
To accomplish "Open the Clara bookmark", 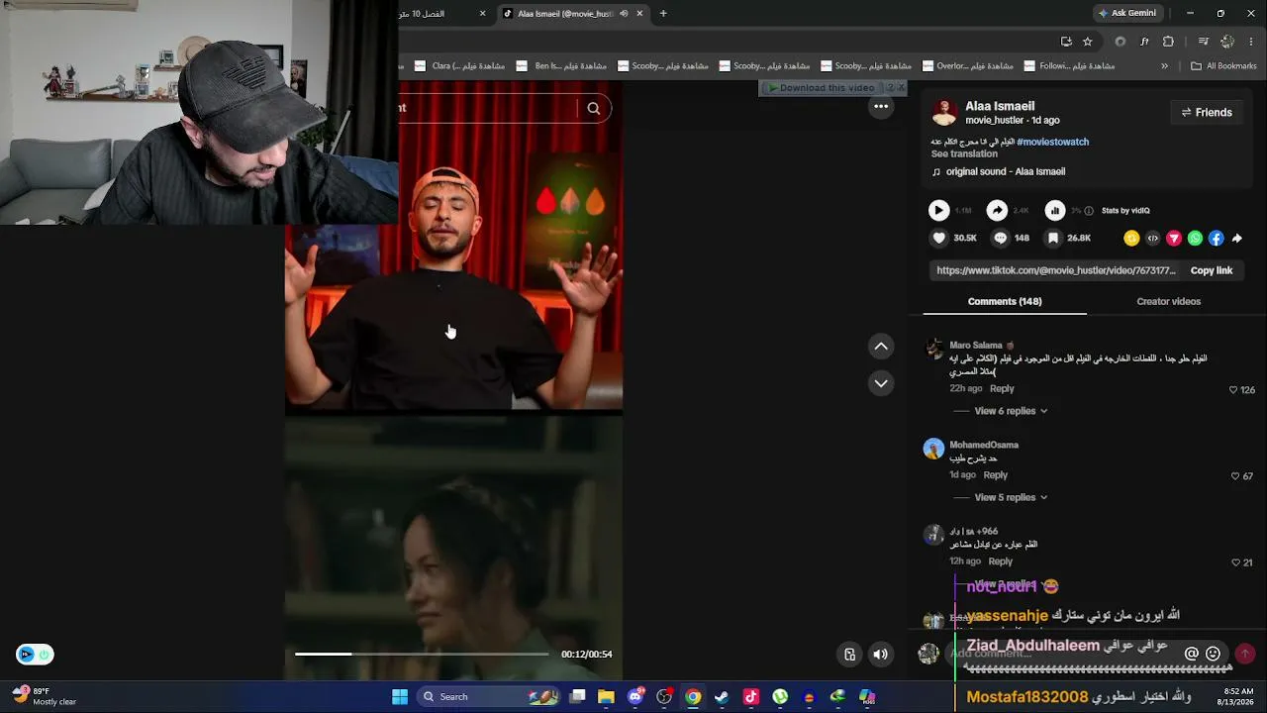I will (460, 66).
